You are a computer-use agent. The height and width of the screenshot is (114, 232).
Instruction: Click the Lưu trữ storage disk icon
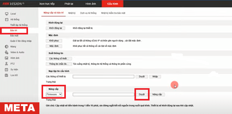coord(6,75)
